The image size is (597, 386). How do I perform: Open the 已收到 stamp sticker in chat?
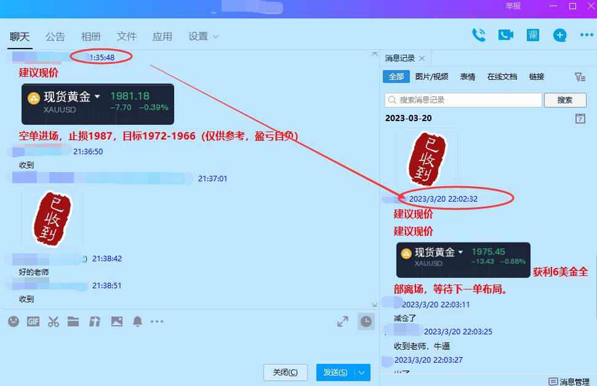click(52, 218)
